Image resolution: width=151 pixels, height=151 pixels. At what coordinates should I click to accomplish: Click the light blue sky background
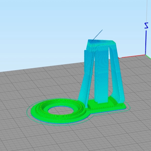click(39, 29)
